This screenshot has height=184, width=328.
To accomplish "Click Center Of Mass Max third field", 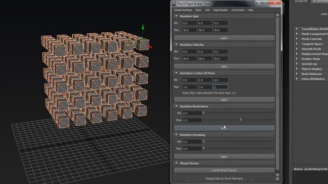I will click(x=220, y=87).
